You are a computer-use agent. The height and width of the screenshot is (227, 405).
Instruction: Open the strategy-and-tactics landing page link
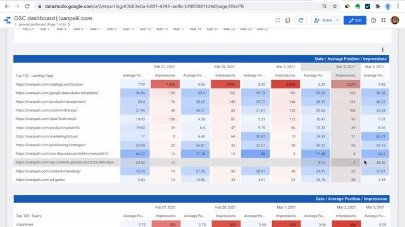[x=49, y=84]
